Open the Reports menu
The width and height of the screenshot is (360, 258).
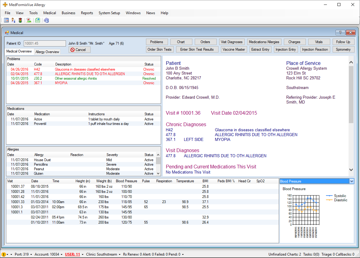87,13
